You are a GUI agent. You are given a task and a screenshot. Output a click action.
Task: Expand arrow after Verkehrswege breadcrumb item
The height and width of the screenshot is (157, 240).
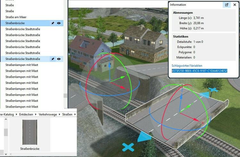click(x=60, y=114)
